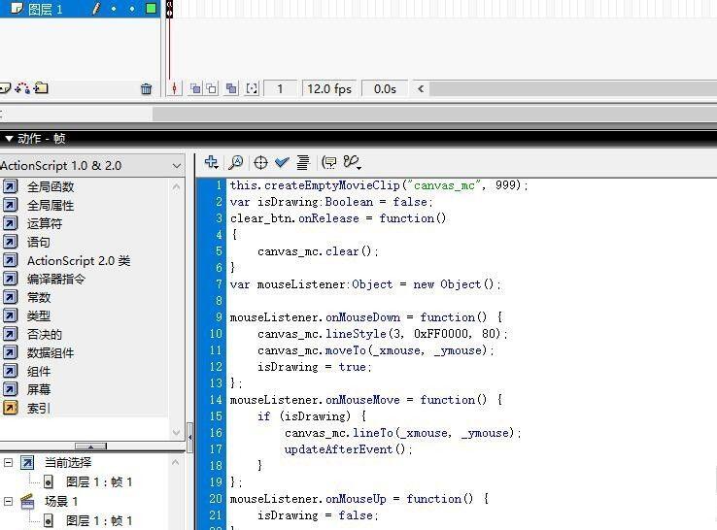Click Add motion guide icon

pos(22,87)
